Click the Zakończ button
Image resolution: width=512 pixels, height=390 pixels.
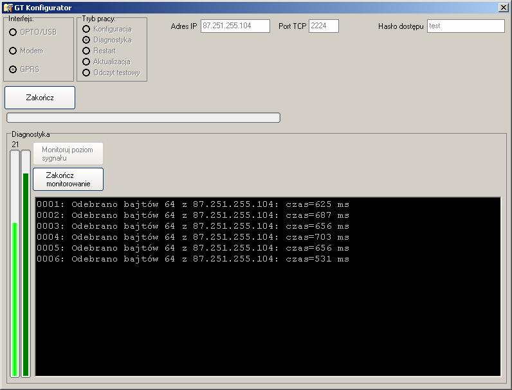(x=40, y=98)
